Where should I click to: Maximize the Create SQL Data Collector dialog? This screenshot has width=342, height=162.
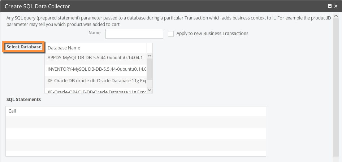tap(330, 6)
